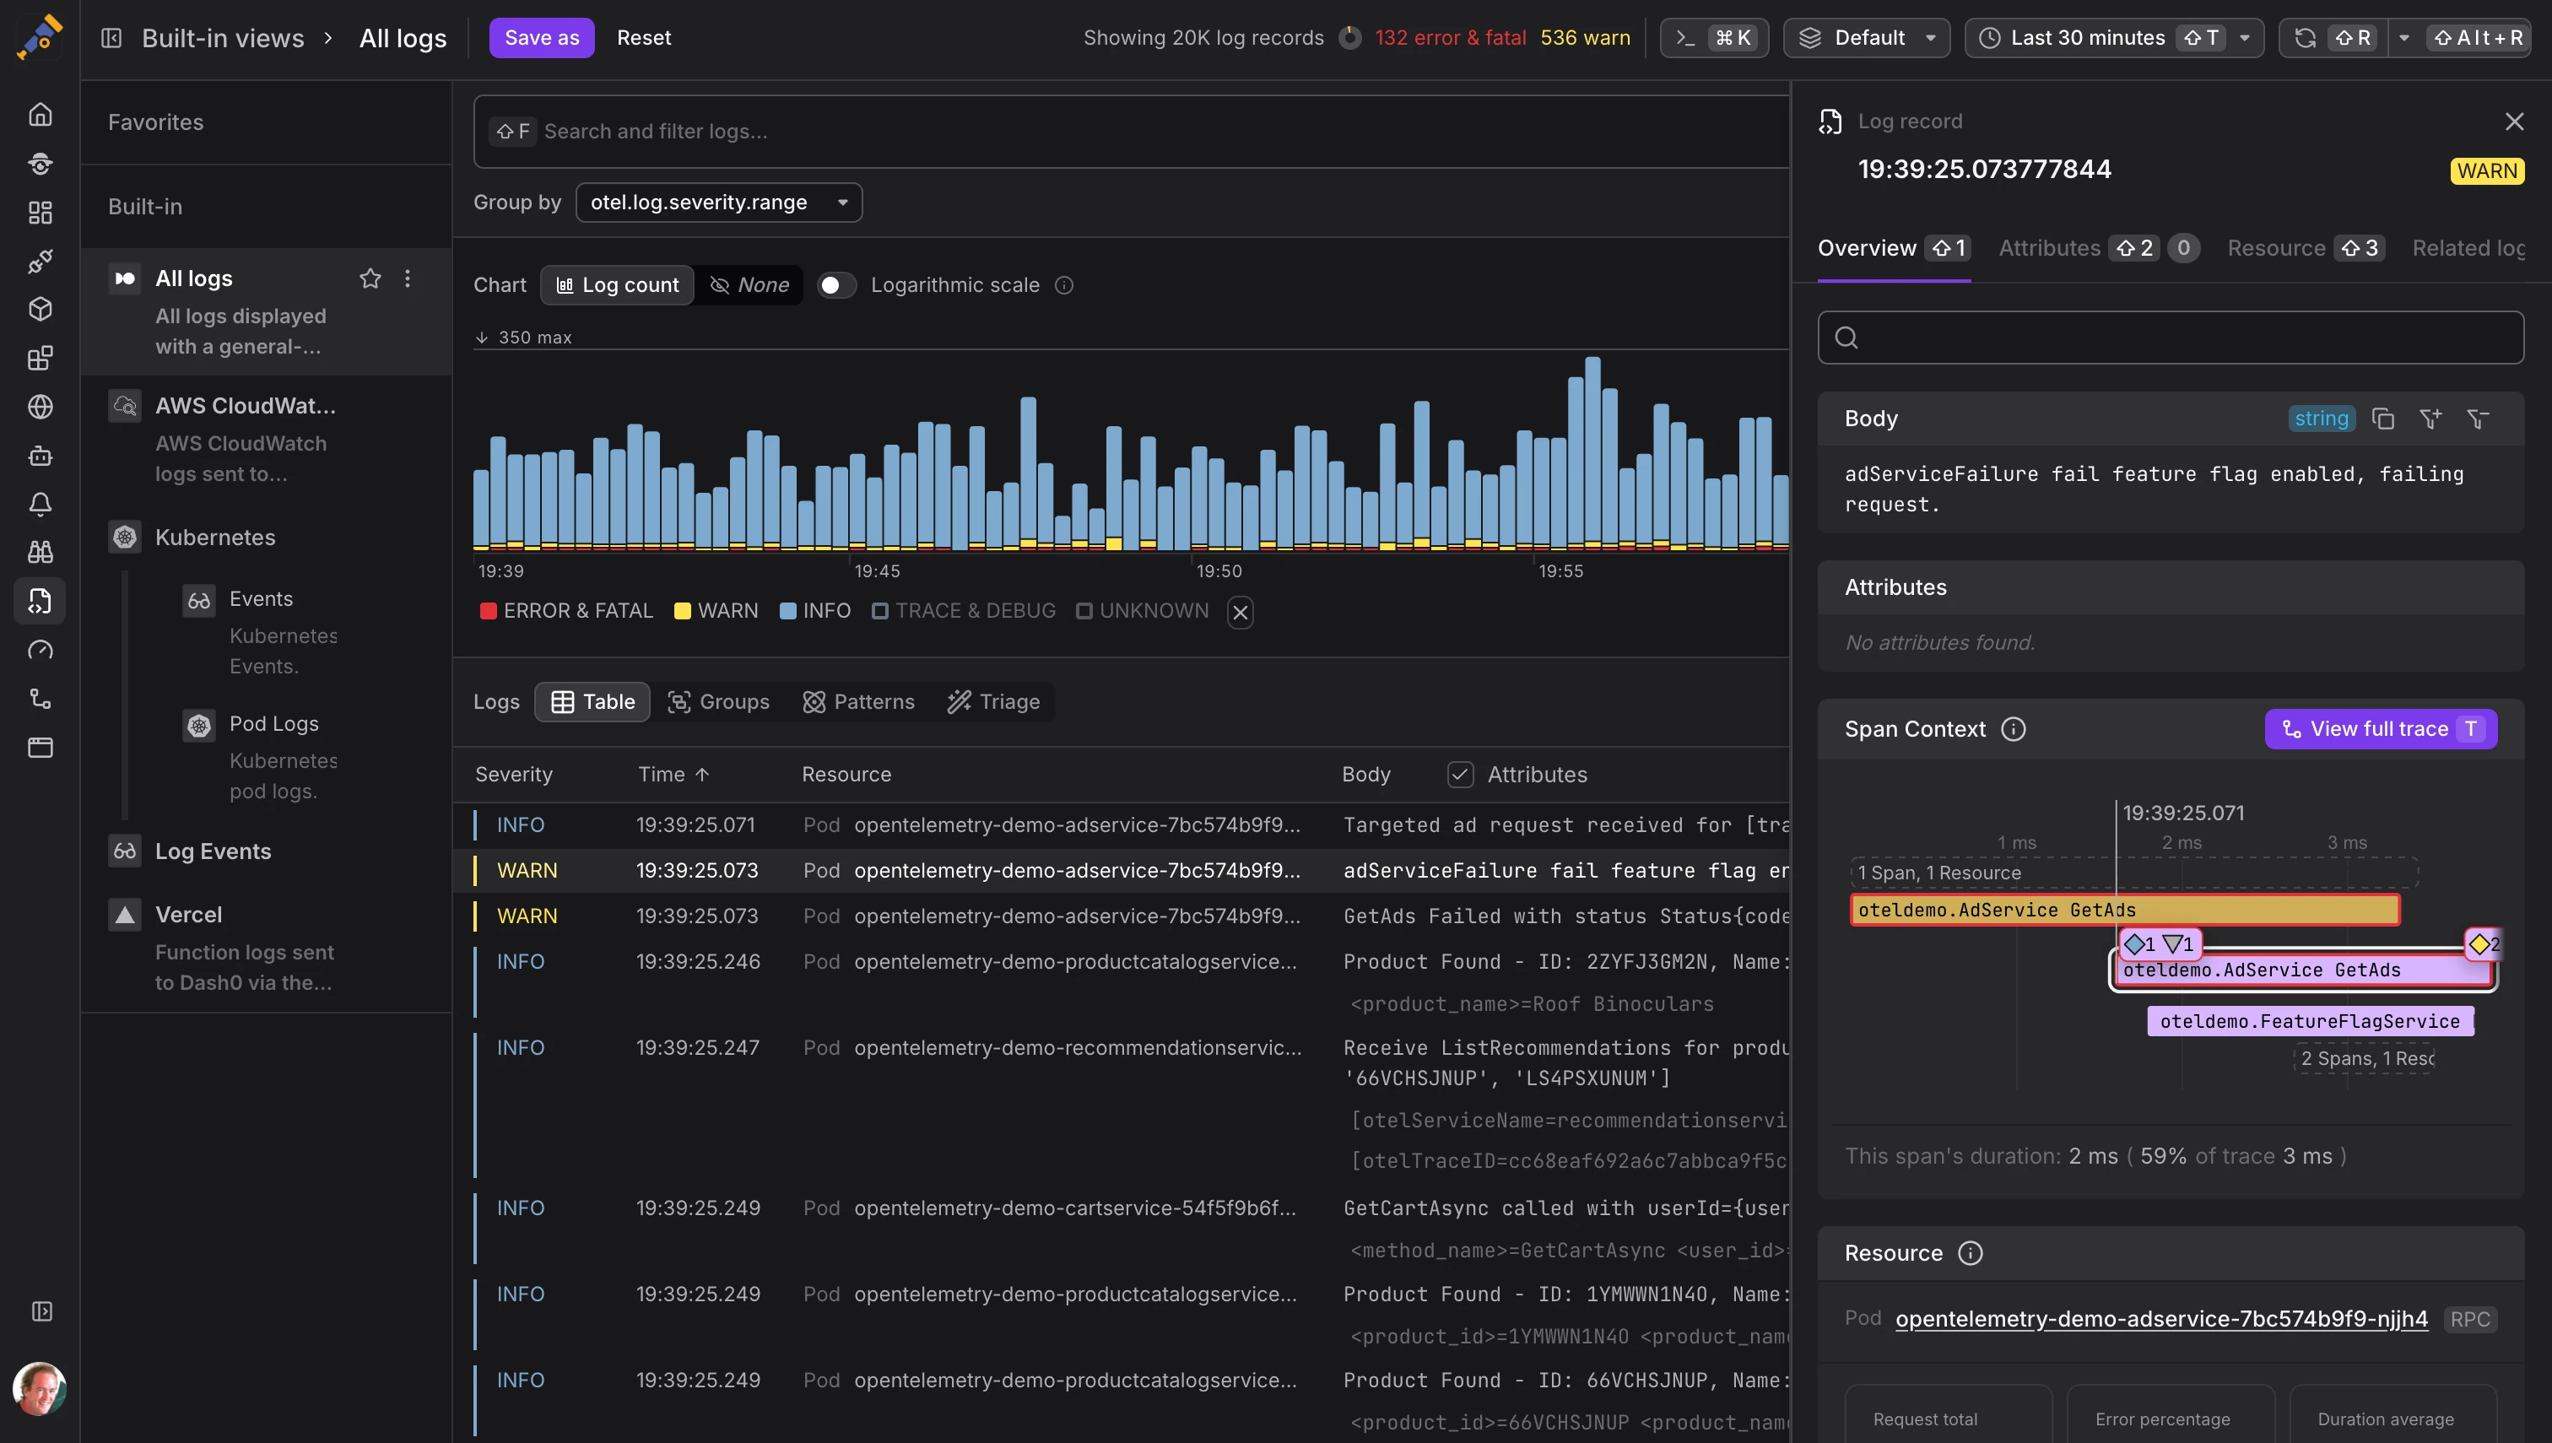
Task: Favorite the All logs view with star icon
Action: pyautogui.click(x=370, y=278)
